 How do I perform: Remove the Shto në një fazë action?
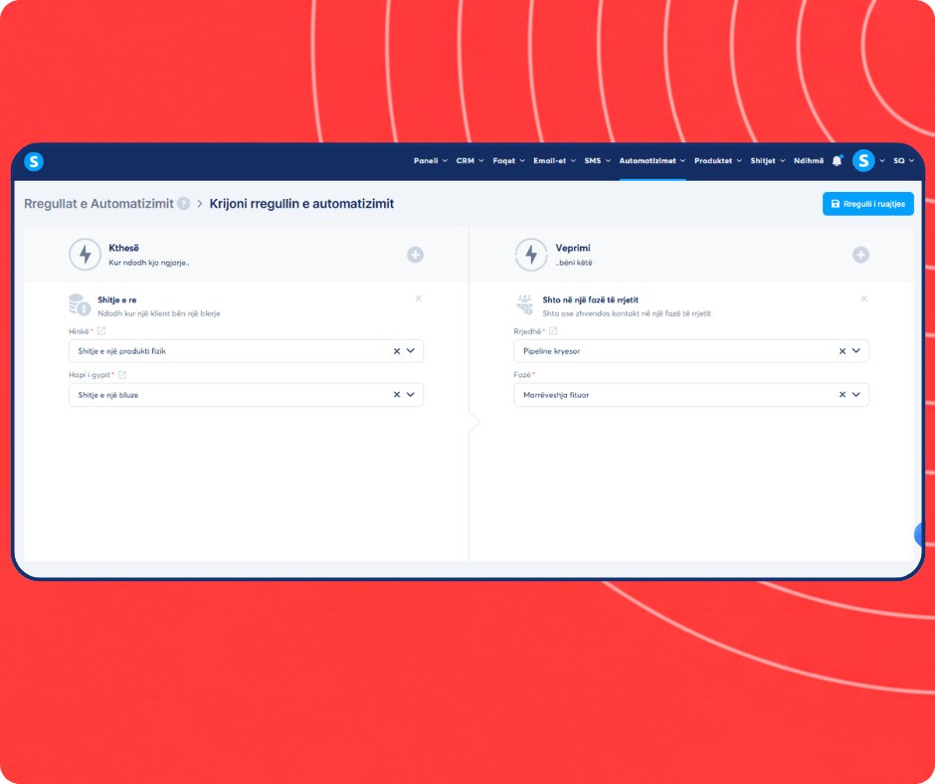pos(864,298)
